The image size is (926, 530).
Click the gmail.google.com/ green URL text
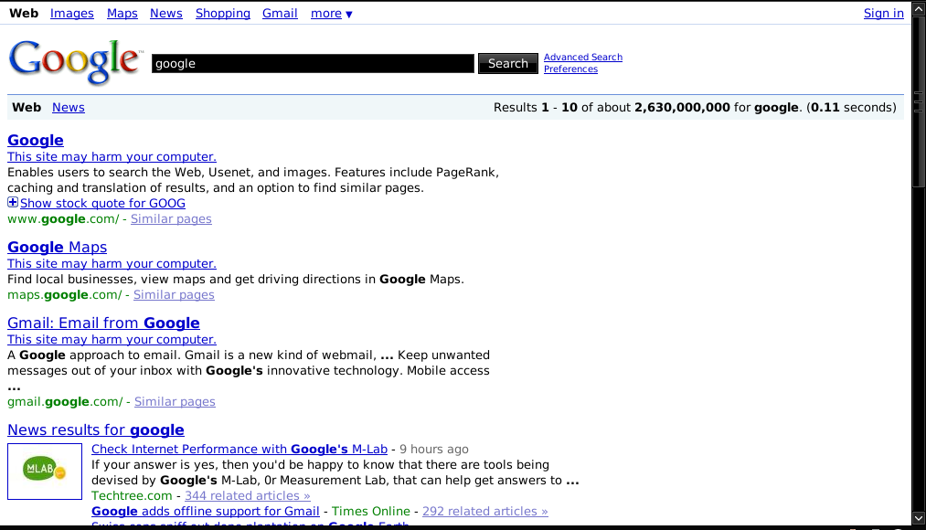65,402
